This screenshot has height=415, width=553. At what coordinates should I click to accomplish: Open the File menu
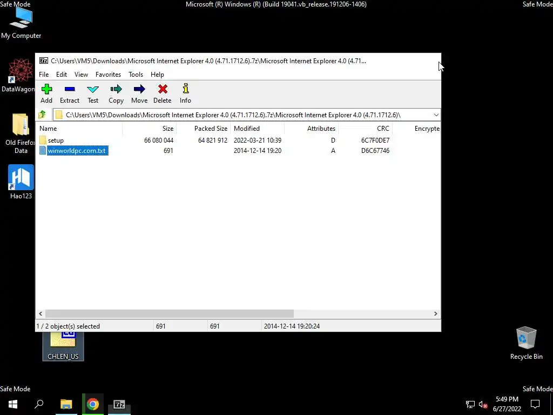[44, 75]
